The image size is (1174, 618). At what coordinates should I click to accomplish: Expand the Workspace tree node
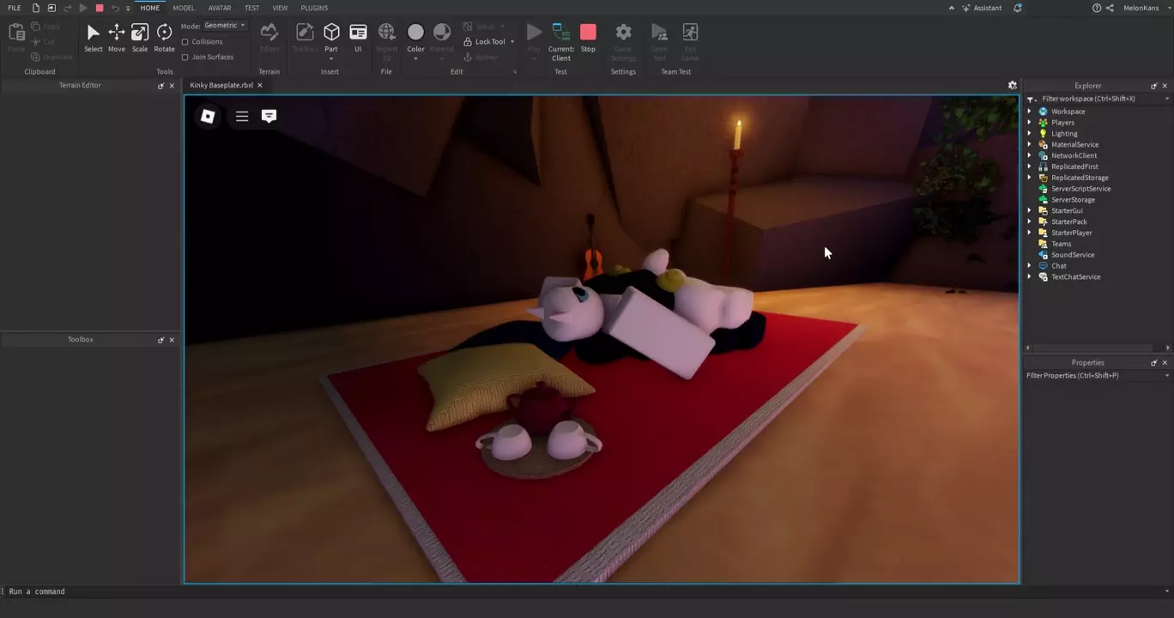coord(1030,112)
